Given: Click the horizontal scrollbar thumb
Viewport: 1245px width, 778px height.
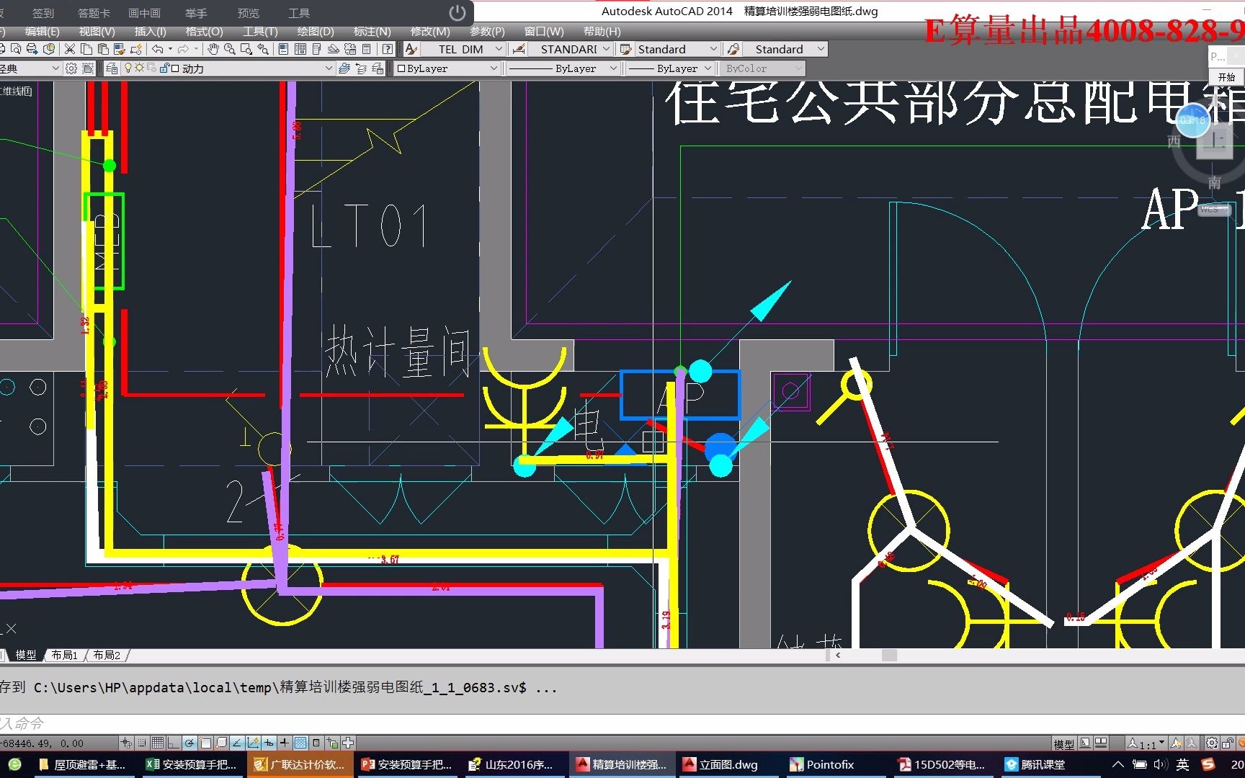Looking at the screenshot, I should (x=889, y=655).
